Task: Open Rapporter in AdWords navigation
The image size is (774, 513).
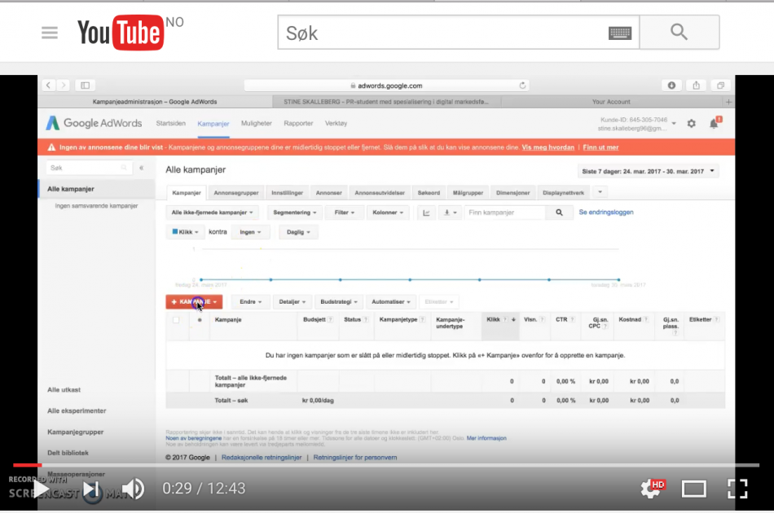Action: tap(298, 123)
